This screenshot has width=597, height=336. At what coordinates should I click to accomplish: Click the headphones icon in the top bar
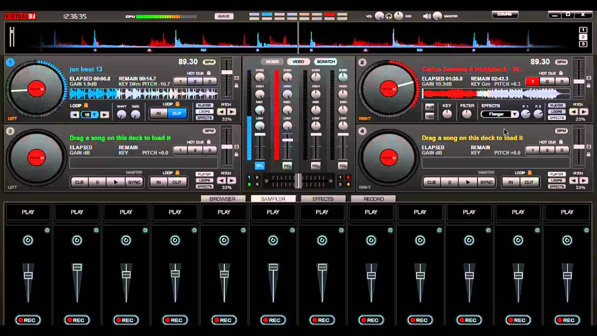[389, 16]
